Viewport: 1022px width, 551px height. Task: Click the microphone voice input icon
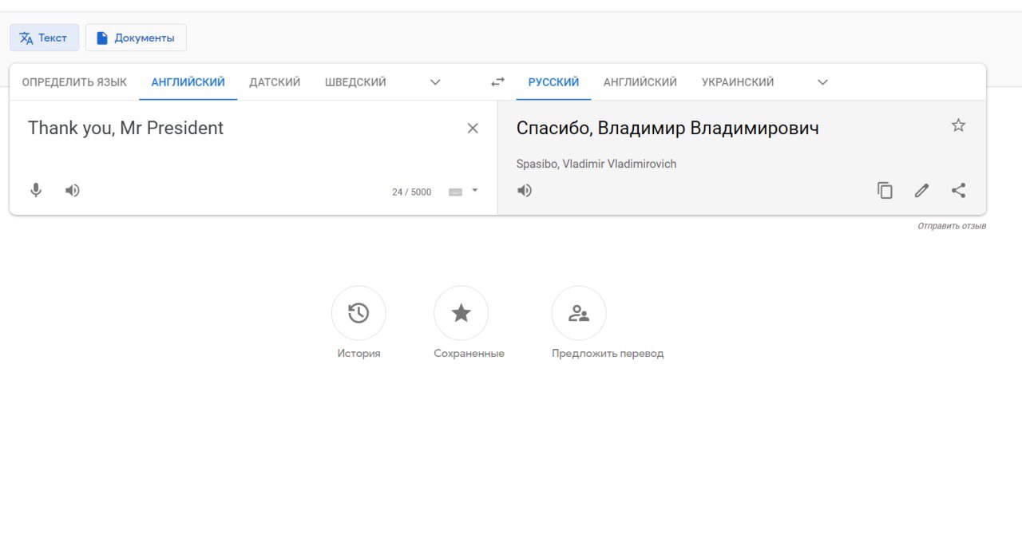point(36,190)
